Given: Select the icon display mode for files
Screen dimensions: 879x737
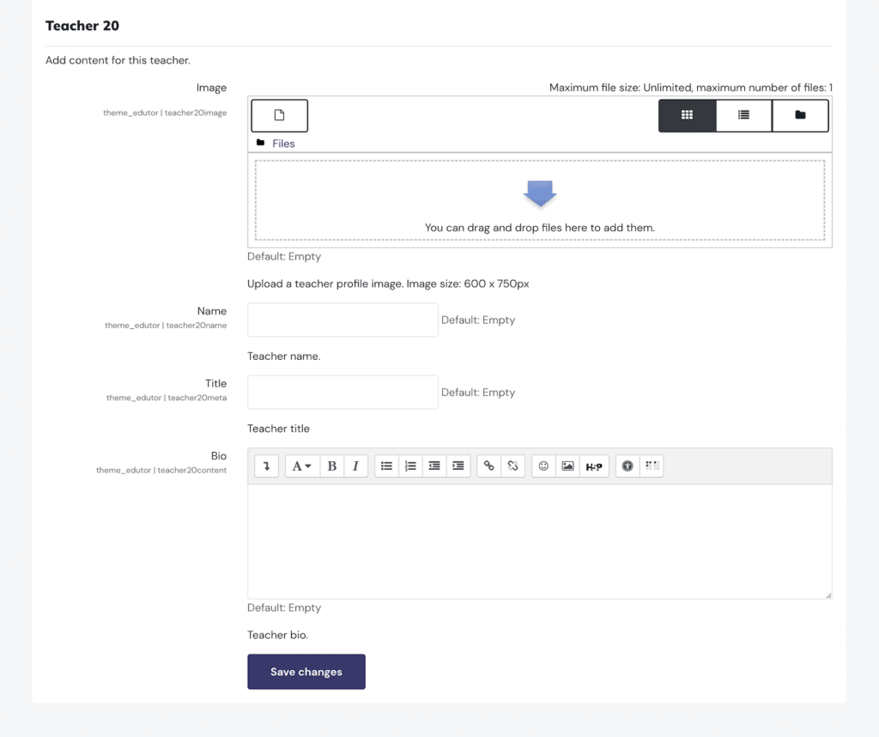Looking at the screenshot, I should tap(687, 114).
